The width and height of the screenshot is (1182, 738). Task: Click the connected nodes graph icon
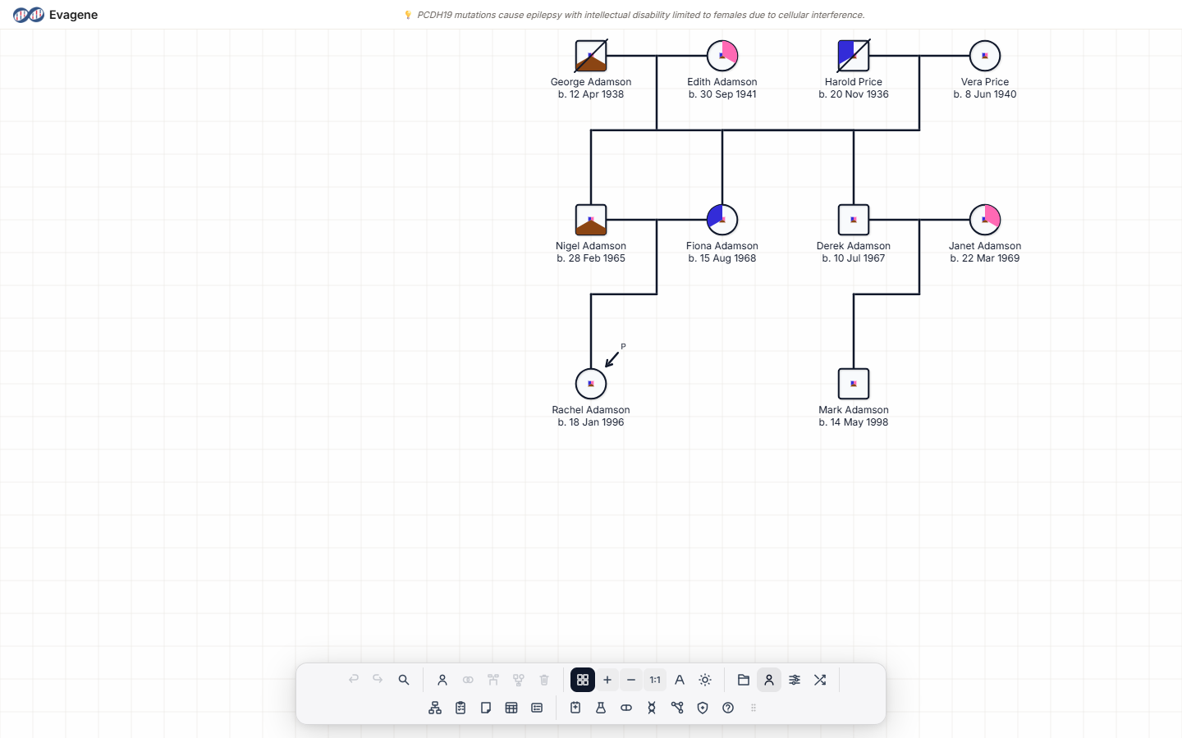coord(677,708)
